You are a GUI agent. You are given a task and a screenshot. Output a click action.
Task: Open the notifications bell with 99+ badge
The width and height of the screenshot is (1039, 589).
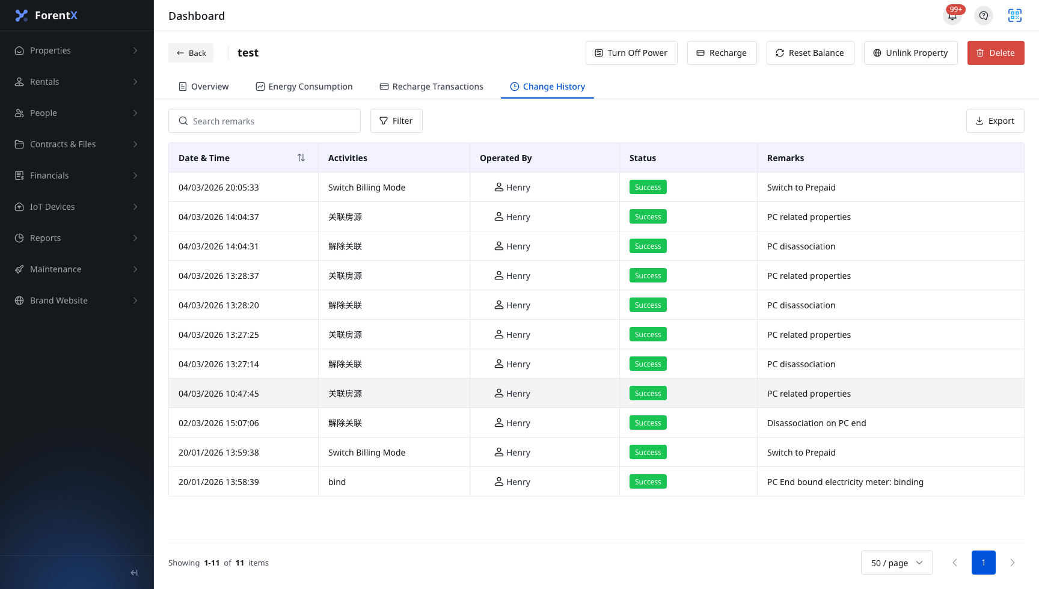(x=953, y=15)
